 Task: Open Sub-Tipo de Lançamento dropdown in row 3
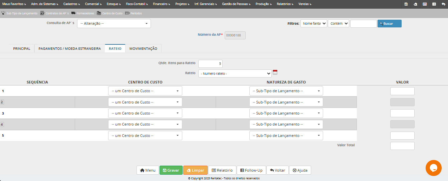[x=286, y=113]
